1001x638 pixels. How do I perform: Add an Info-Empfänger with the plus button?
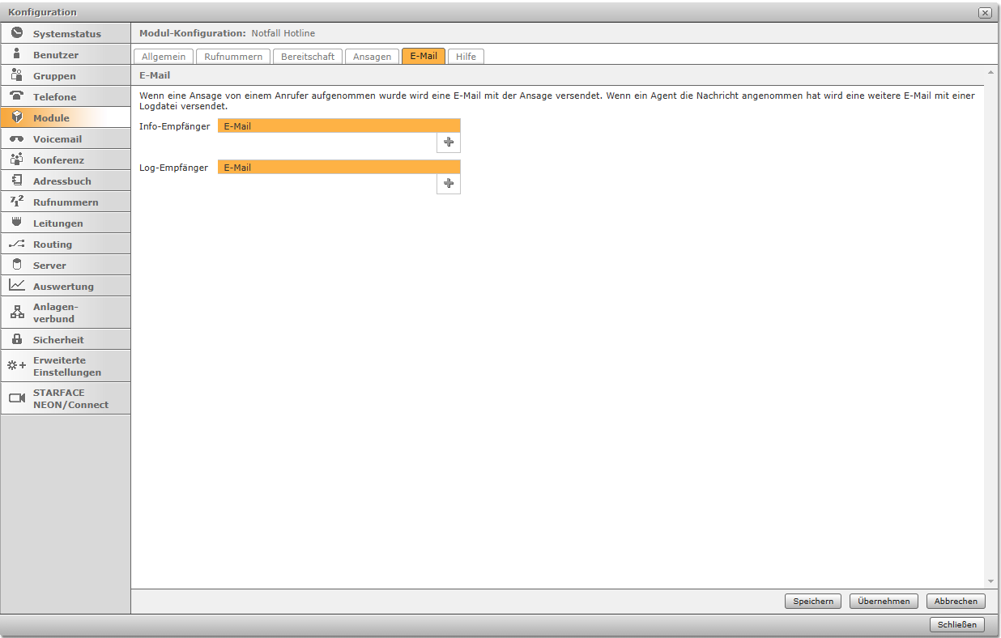point(449,142)
